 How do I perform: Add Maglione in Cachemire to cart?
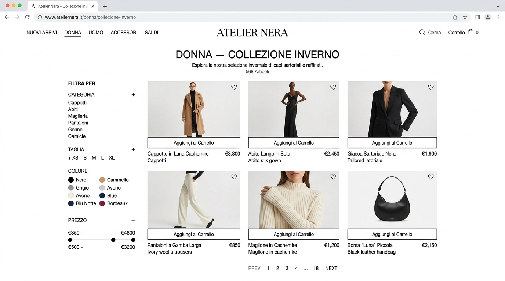click(294, 234)
